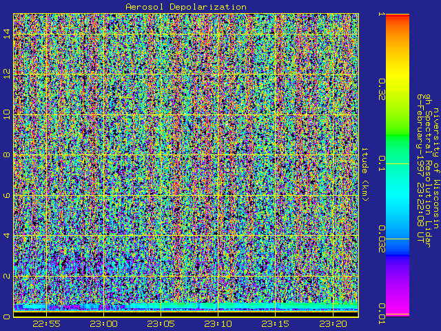
Task: Click the red top of the colorbar
Action: point(398,17)
